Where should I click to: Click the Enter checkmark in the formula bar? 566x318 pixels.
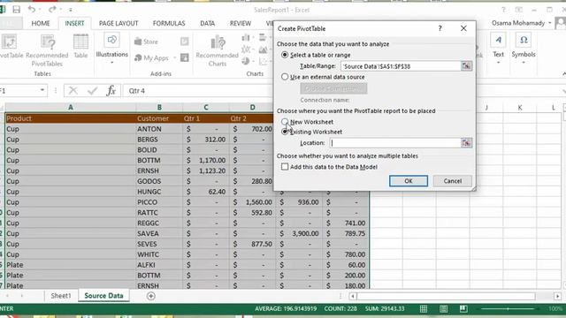coord(92,90)
